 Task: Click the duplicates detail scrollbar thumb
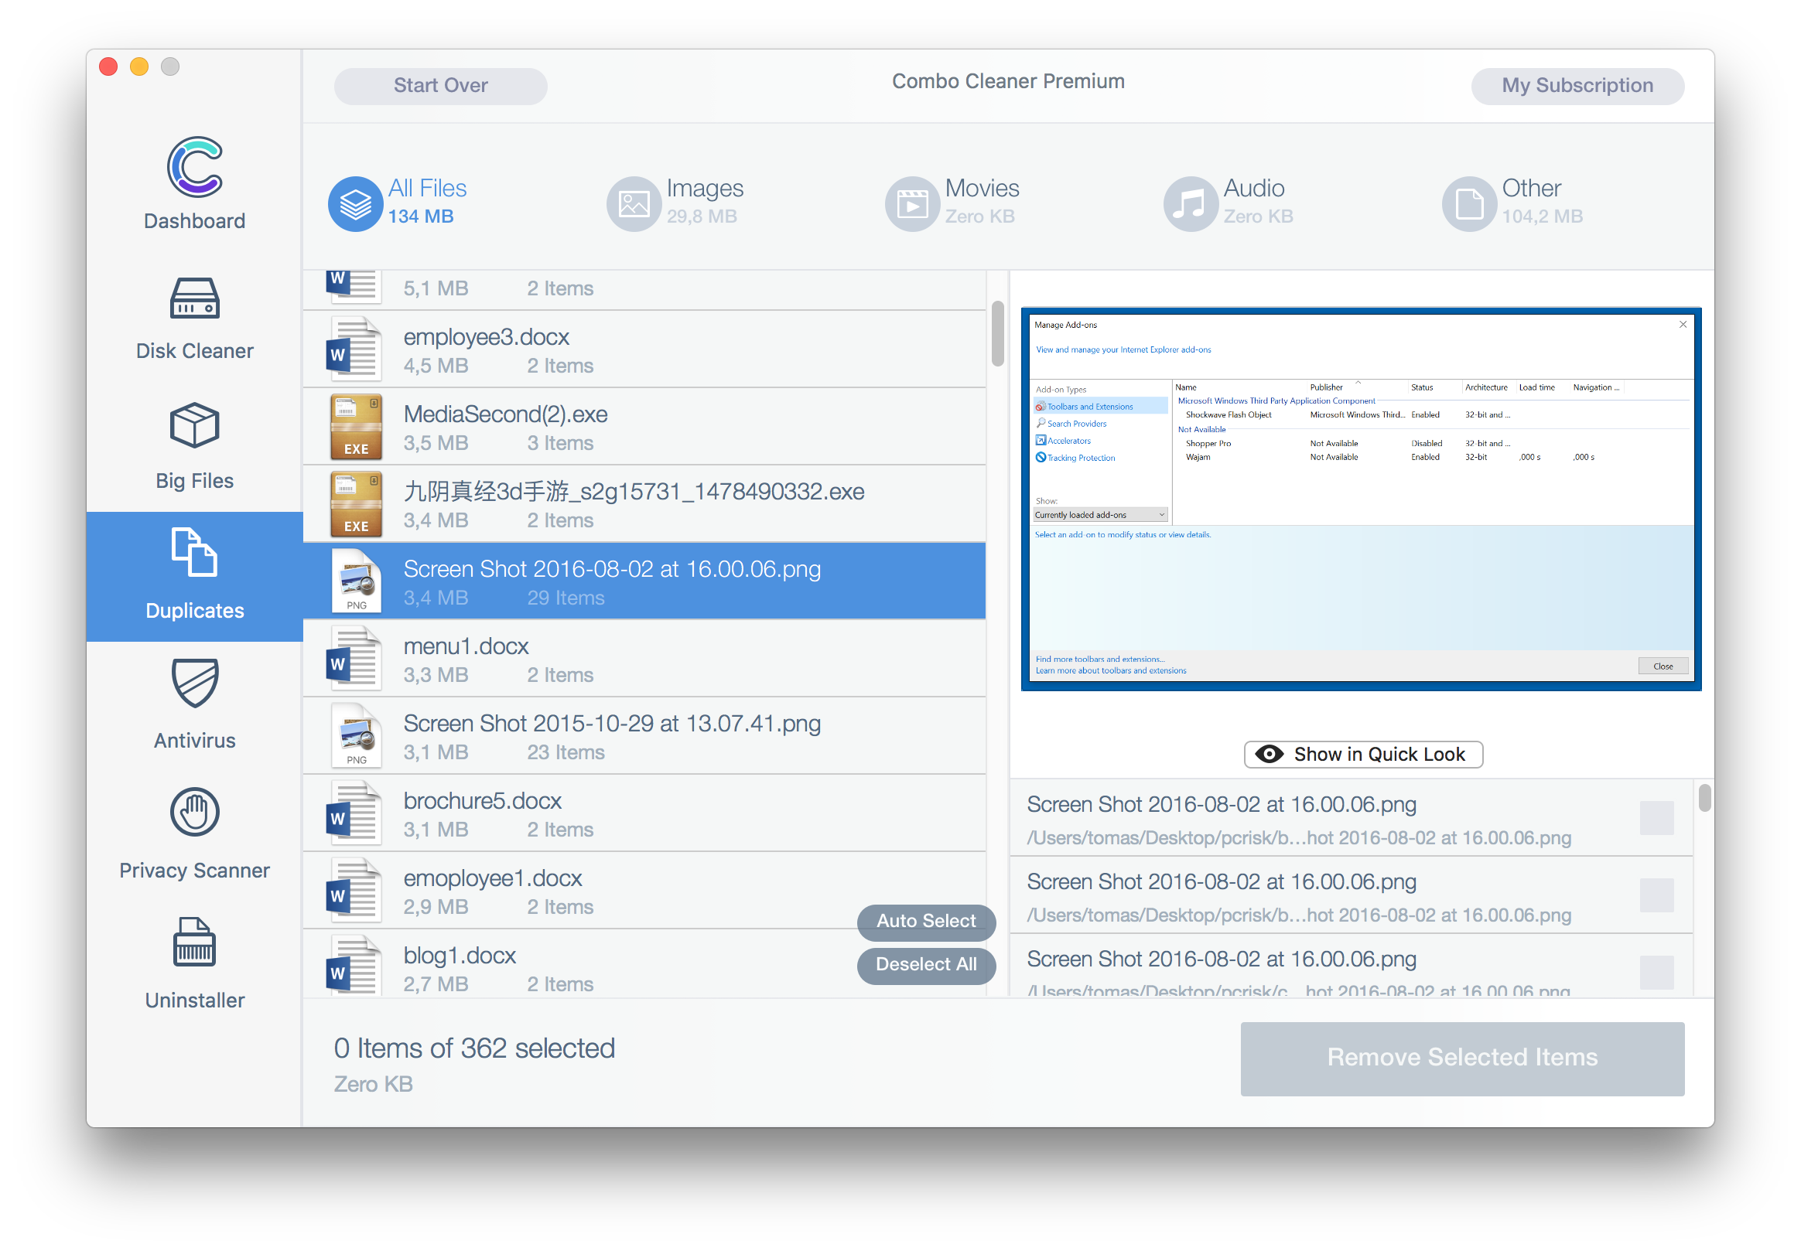coord(1704,798)
